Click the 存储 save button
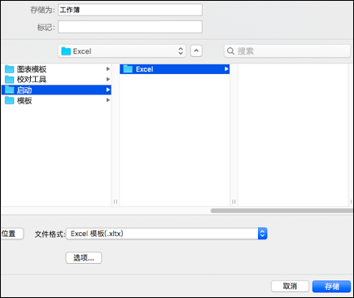The width and height of the screenshot is (354, 298). pyautogui.click(x=331, y=287)
